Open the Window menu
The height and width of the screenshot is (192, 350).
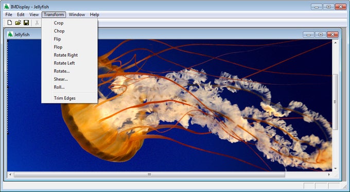(x=77, y=14)
